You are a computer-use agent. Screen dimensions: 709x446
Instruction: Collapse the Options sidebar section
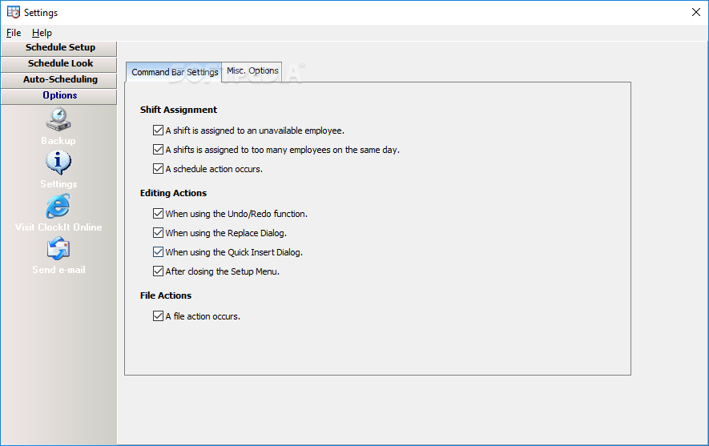(x=59, y=95)
